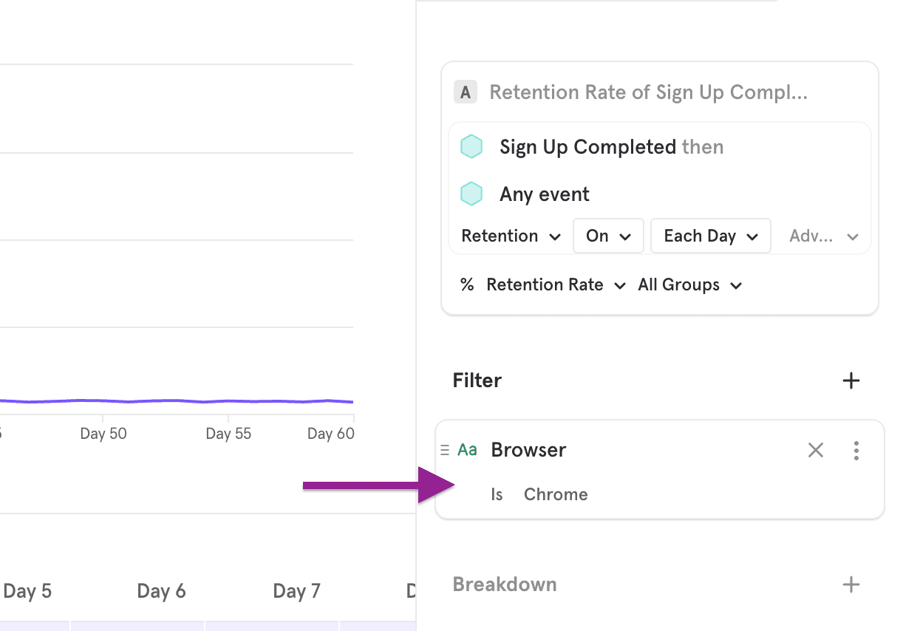Open the Retention type dropdown
The image size is (903, 631).
511,236
